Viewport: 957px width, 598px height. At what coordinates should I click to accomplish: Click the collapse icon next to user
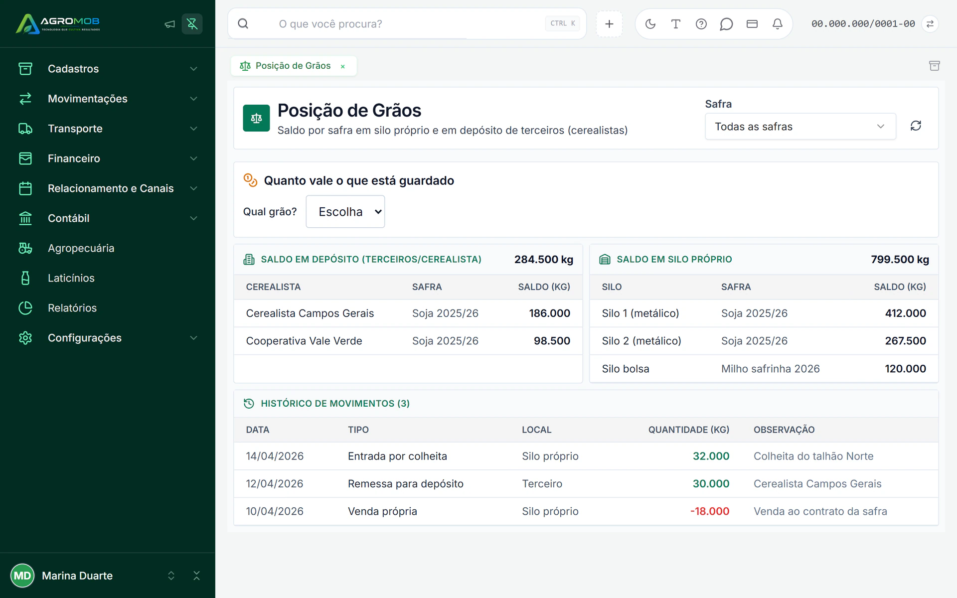196,576
